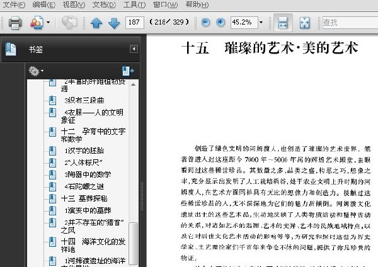
Task: Go to previous page with up arrow
Action: pos(96,23)
